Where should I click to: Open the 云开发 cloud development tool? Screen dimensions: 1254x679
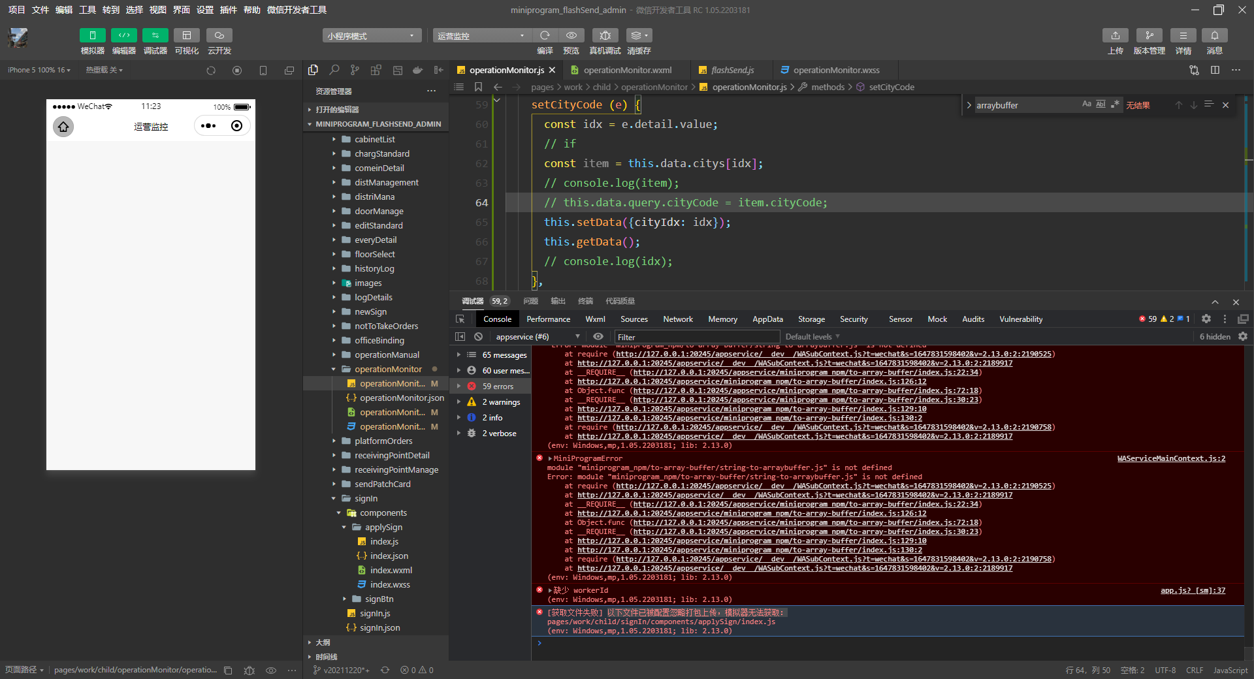click(219, 35)
